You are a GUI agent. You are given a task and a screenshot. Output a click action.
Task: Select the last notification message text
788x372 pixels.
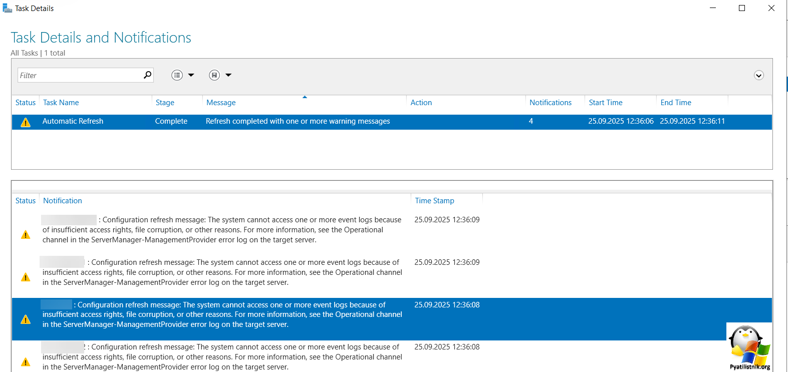[x=222, y=357]
